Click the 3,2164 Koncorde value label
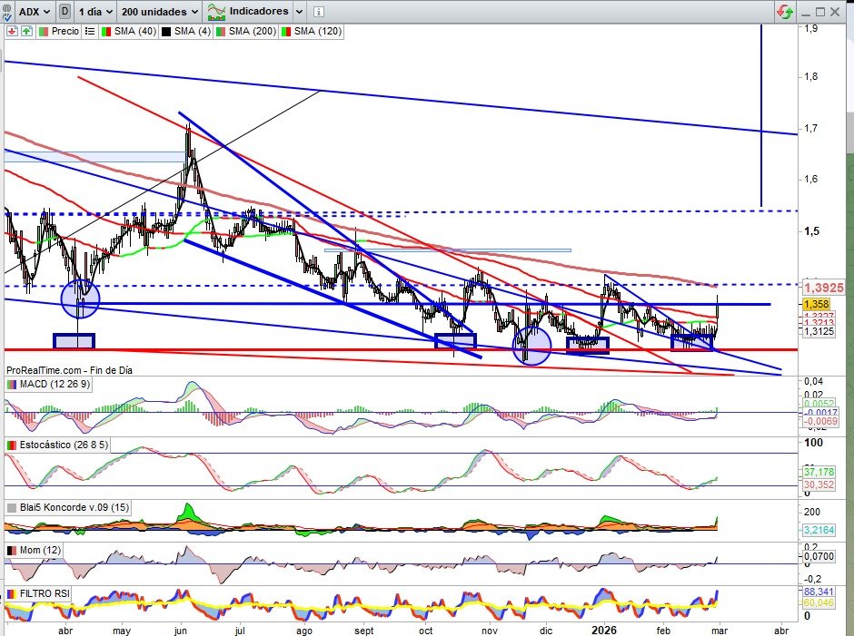The width and height of the screenshot is (854, 636). click(x=819, y=529)
